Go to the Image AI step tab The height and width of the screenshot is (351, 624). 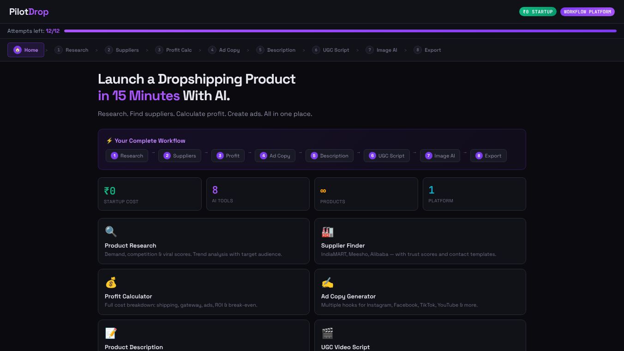(381, 50)
